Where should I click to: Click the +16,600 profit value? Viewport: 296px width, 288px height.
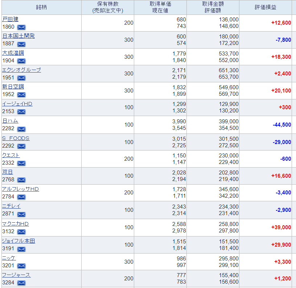pos(281,176)
